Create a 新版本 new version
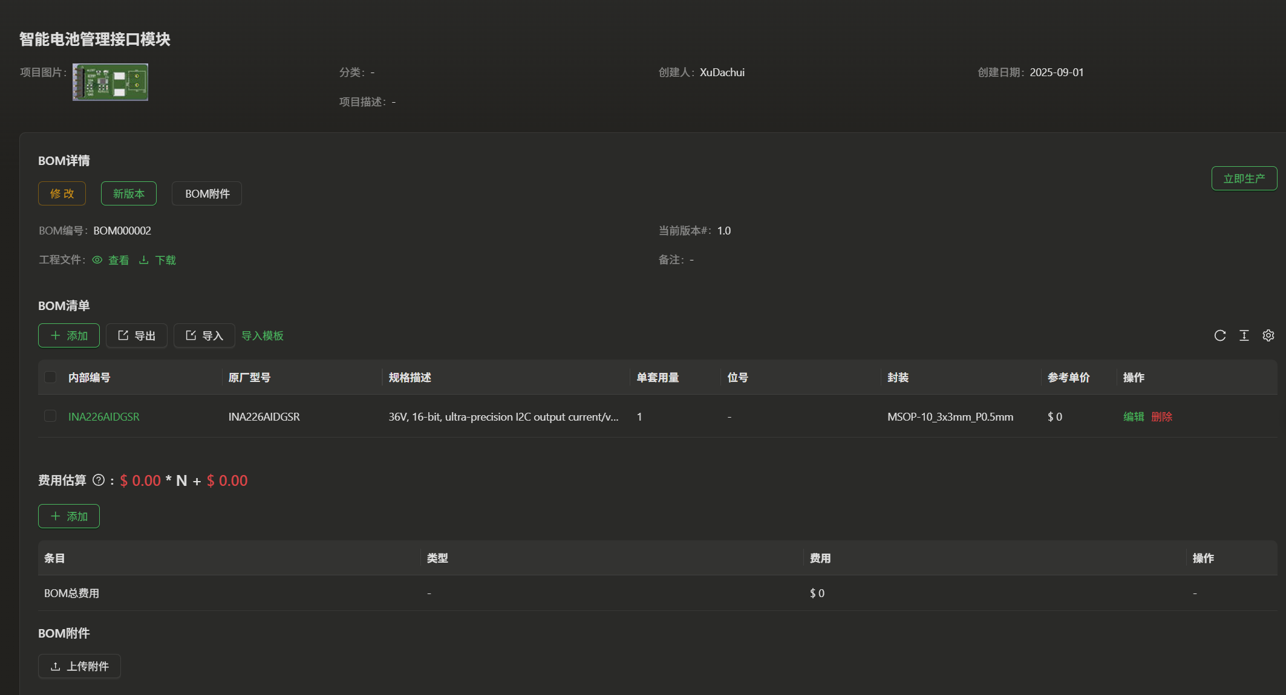This screenshot has height=695, width=1286. click(129, 193)
